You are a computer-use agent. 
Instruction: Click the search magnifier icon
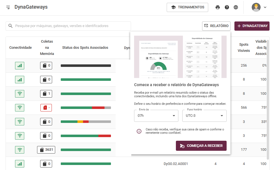point(11,26)
